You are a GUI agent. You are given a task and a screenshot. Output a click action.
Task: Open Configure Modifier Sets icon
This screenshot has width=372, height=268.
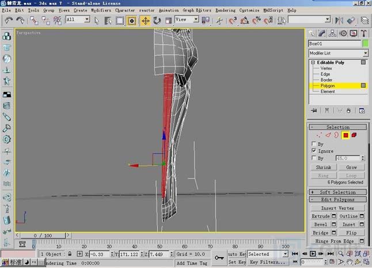pos(362,111)
